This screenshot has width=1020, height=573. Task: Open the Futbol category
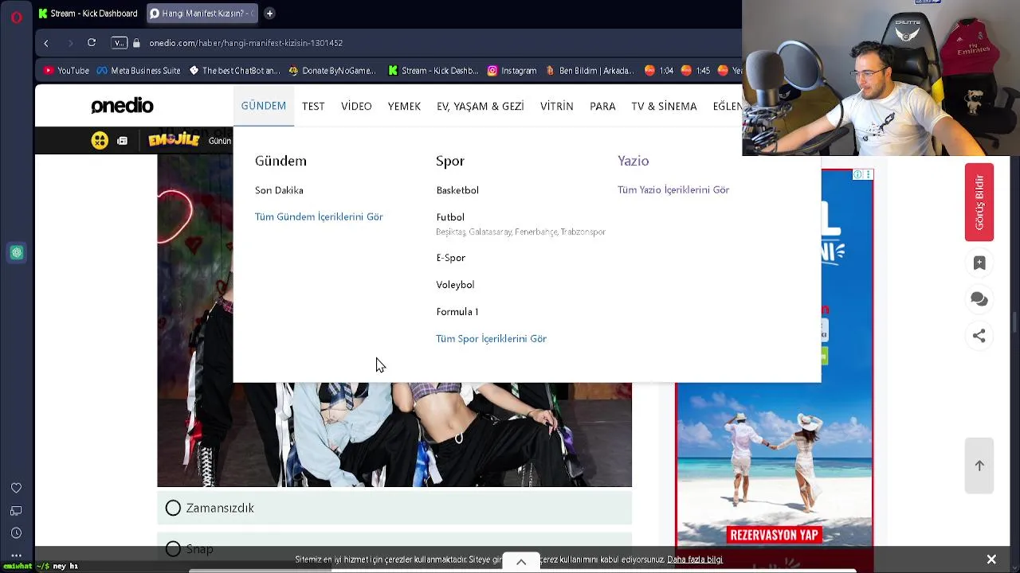tap(450, 217)
